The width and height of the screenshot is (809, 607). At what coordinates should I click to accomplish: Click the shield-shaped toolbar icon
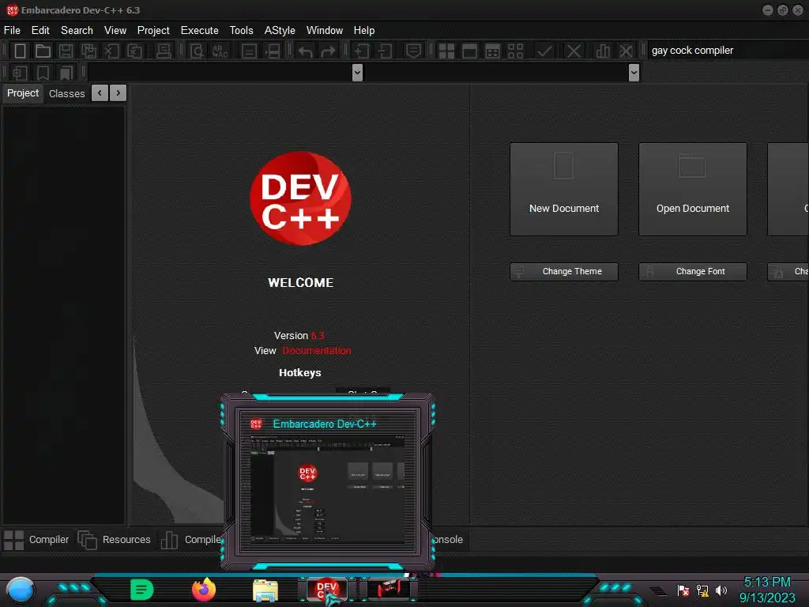coord(413,51)
